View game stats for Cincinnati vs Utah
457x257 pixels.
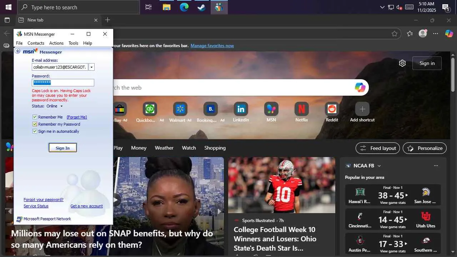pyautogui.click(x=393, y=227)
